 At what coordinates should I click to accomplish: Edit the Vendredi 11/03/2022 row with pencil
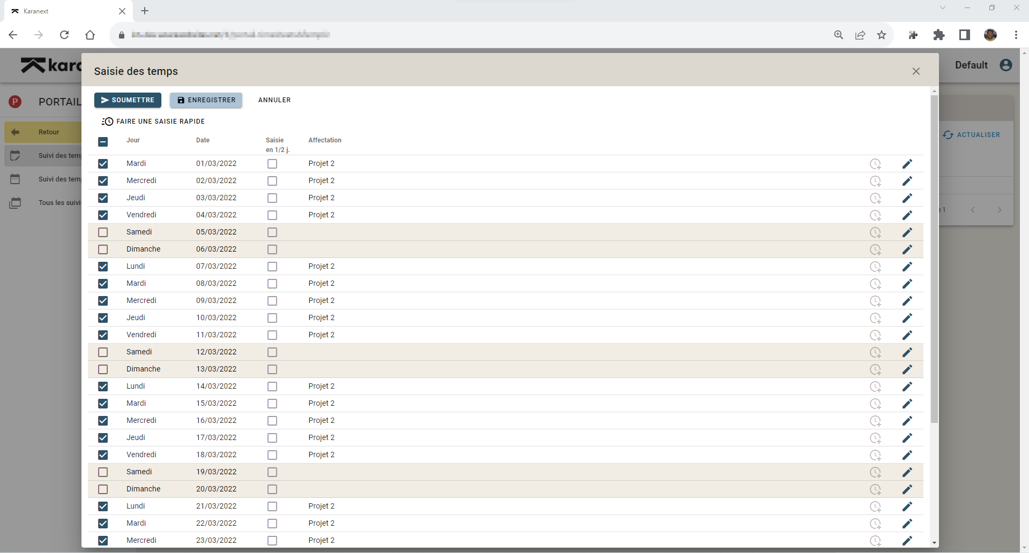click(907, 335)
